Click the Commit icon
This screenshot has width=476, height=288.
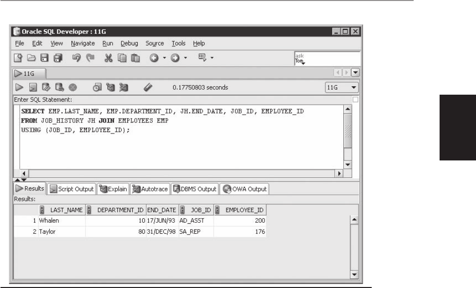[x=46, y=87]
